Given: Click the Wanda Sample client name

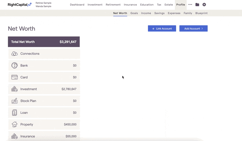Looking at the screenshot, I should (43, 6).
